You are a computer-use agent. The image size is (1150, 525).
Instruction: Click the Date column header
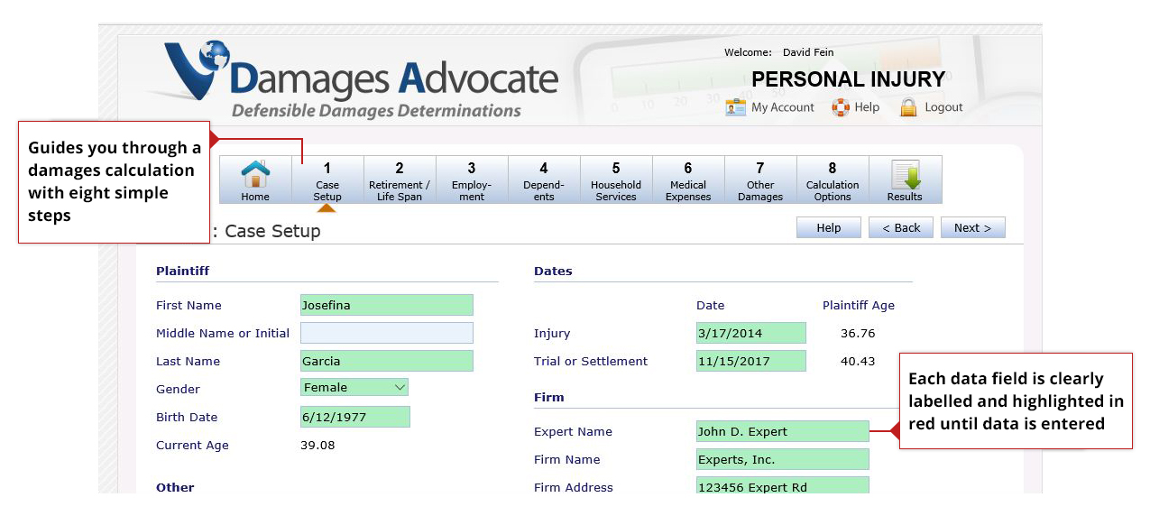click(711, 305)
